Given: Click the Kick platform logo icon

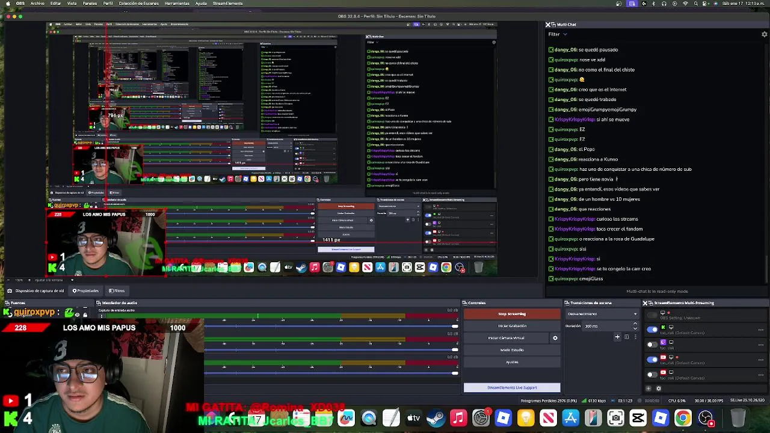Looking at the screenshot, I should point(663,327).
